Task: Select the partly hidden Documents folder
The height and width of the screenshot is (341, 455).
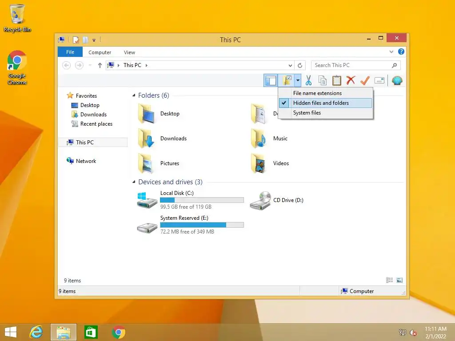Action: 259,114
